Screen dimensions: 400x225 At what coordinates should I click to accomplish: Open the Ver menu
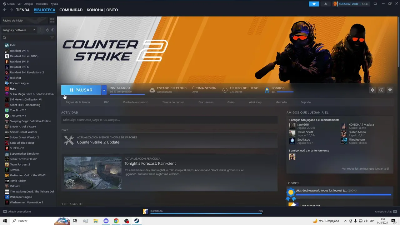[x=19, y=4]
